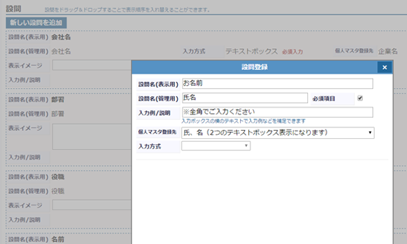The width and height of the screenshot is (407, 244).
Task: Click the 新しい設問を追加 button
Action: [36, 23]
